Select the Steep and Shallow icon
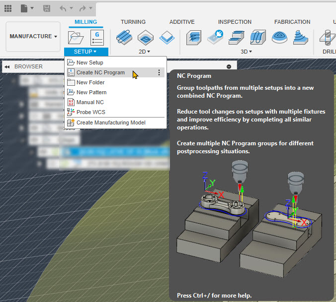Screen dimensions: 336x302 click(x=237, y=37)
